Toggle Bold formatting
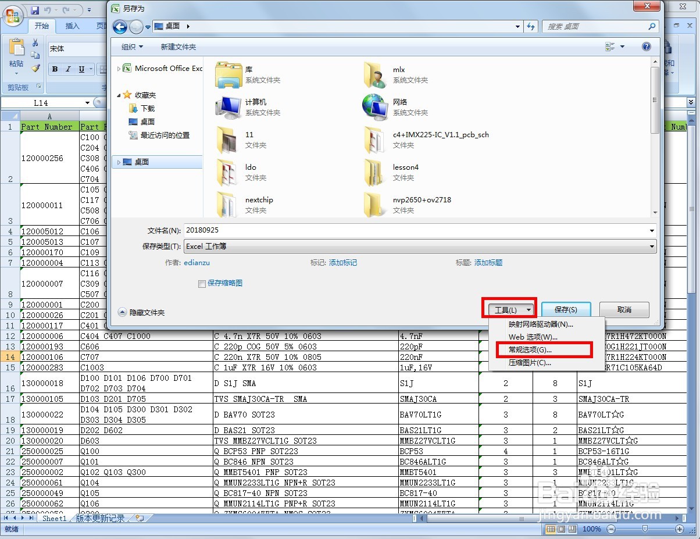700x539 pixels. [x=55, y=69]
